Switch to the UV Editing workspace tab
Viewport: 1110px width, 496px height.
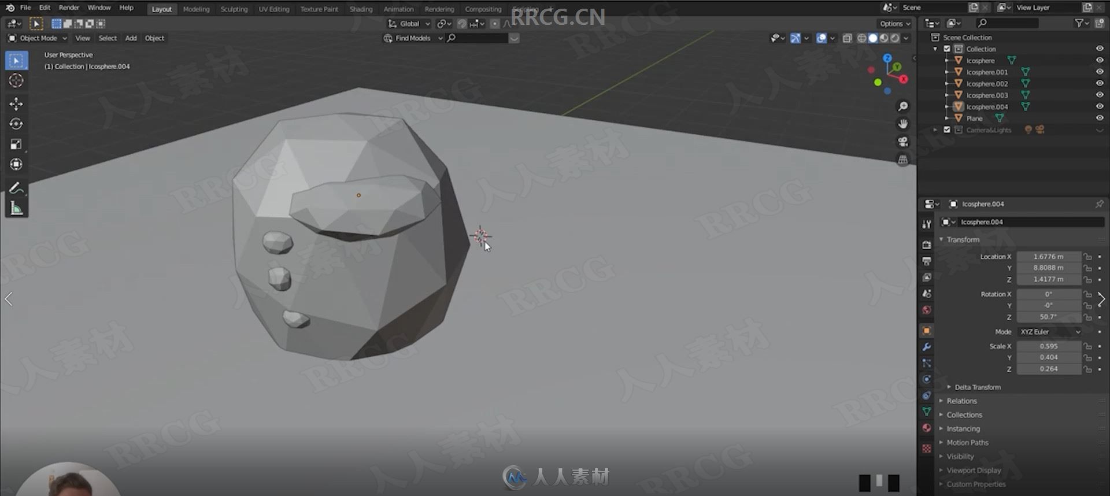point(274,9)
